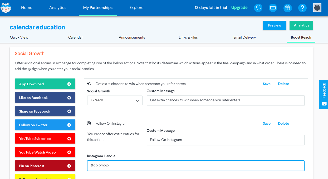Open the notifications bell icon

pos(258,8)
